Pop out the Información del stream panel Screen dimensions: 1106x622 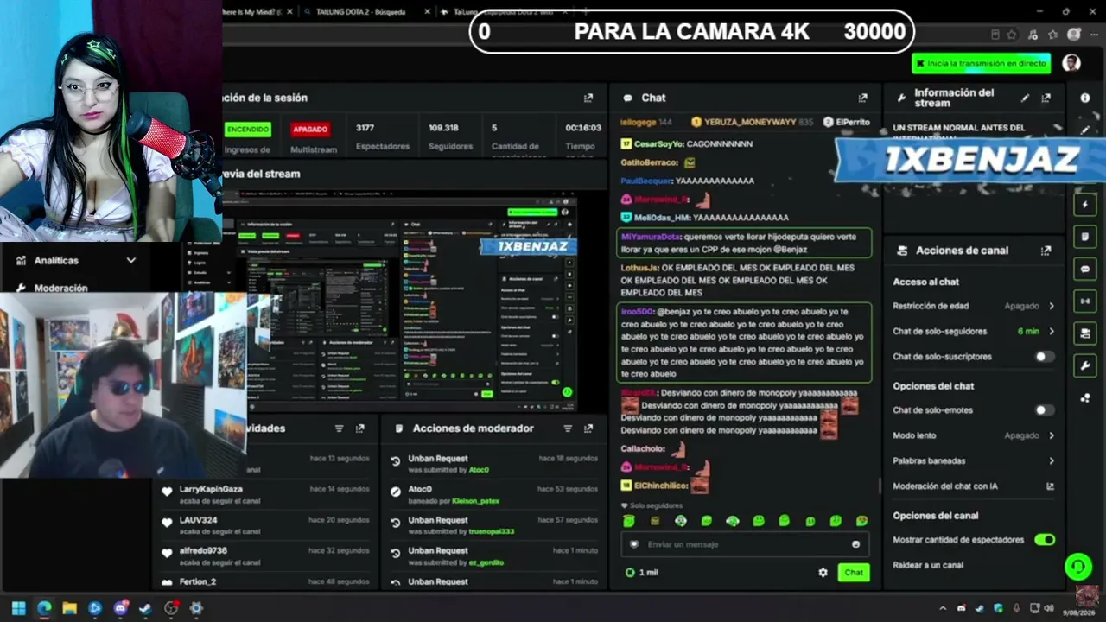(x=1046, y=98)
